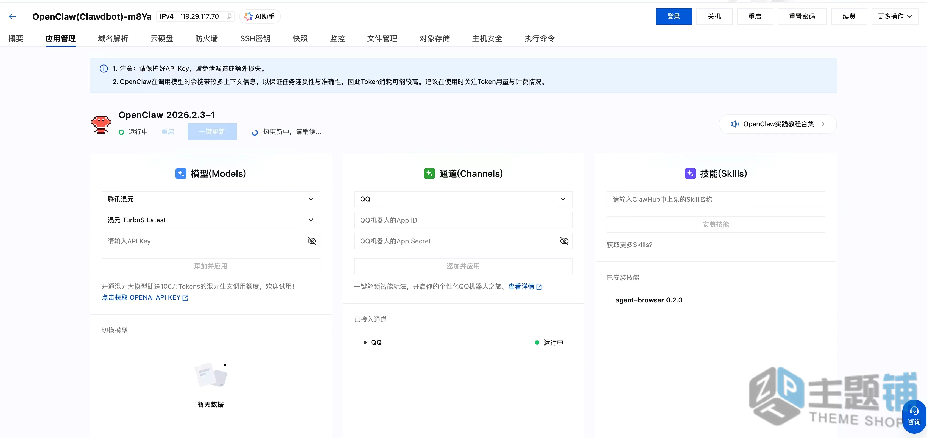Click the green 运行中 status circle under OpenClaw
Viewport: 927px width, 438px height.
121,132
